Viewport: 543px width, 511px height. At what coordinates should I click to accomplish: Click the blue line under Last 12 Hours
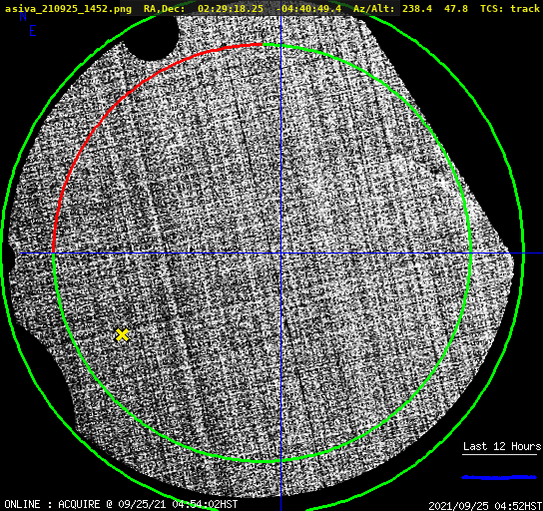pos(499,477)
